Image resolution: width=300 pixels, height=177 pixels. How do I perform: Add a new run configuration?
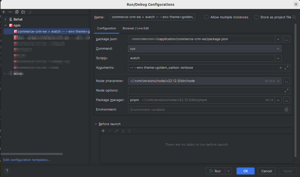coord(4,12)
